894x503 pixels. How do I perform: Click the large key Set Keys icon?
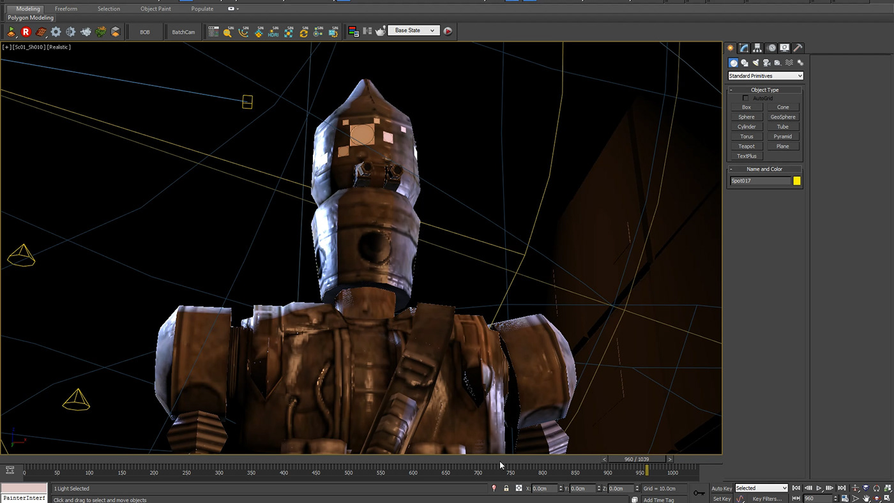[x=699, y=493]
